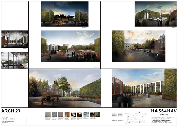
Task: Click the 'codice' label under the code
Action: (x=164, y=115)
